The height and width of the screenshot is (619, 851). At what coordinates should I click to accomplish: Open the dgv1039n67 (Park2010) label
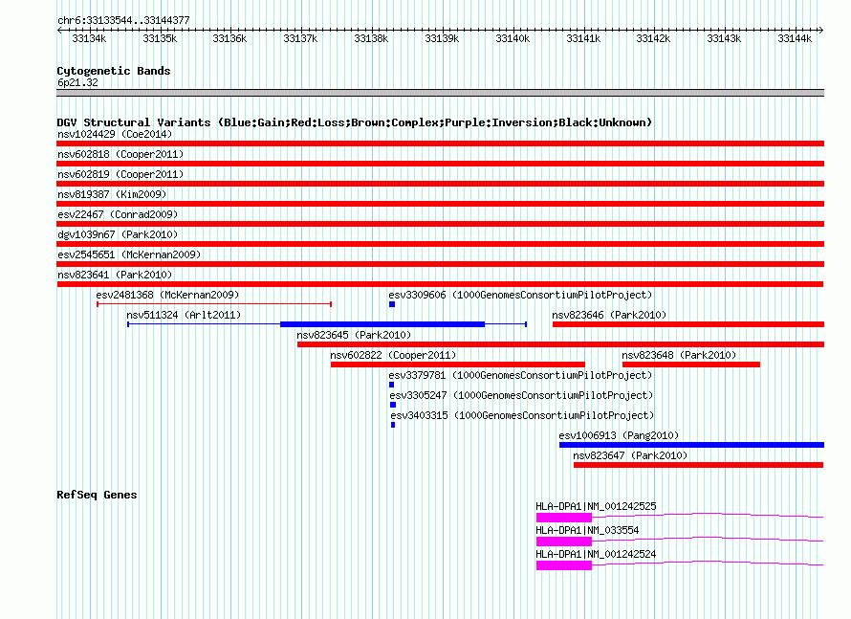click(118, 234)
